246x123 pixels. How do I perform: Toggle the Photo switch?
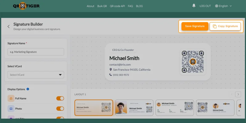[x=60, y=109]
